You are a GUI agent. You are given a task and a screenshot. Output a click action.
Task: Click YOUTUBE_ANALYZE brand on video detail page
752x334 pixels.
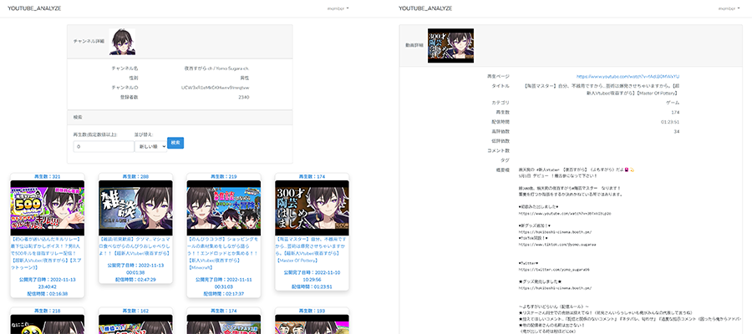425,8
